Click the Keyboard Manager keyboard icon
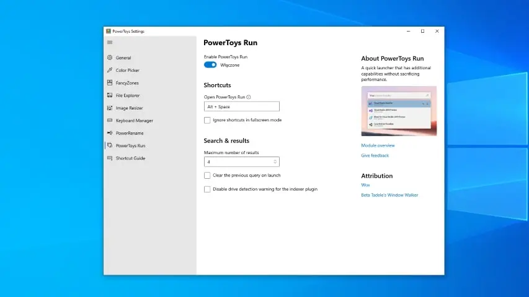Screen dimensions: 529x297 click(110, 121)
